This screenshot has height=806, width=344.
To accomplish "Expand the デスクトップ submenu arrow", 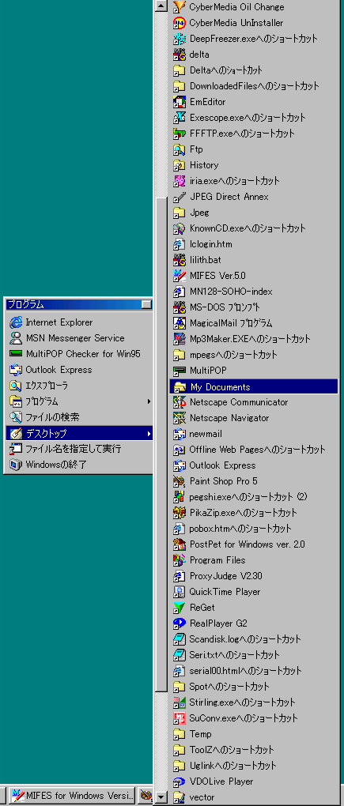I will pyautogui.click(x=149, y=433).
